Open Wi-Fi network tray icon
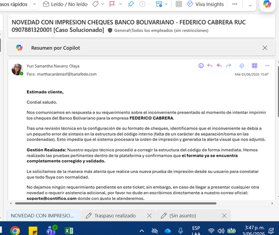The image size is (279, 235). pyautogui.click(x=211, y=231)
